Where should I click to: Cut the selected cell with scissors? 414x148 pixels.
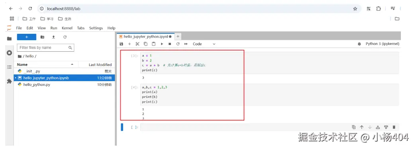[x=137, y=44]
